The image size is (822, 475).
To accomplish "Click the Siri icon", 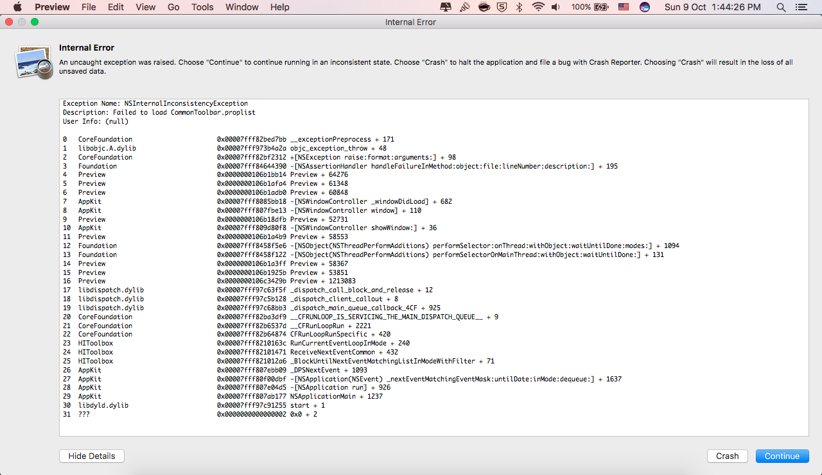I will 645,7.
